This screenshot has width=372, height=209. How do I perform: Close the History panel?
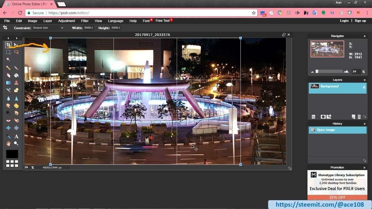click(x=365, y=124)
